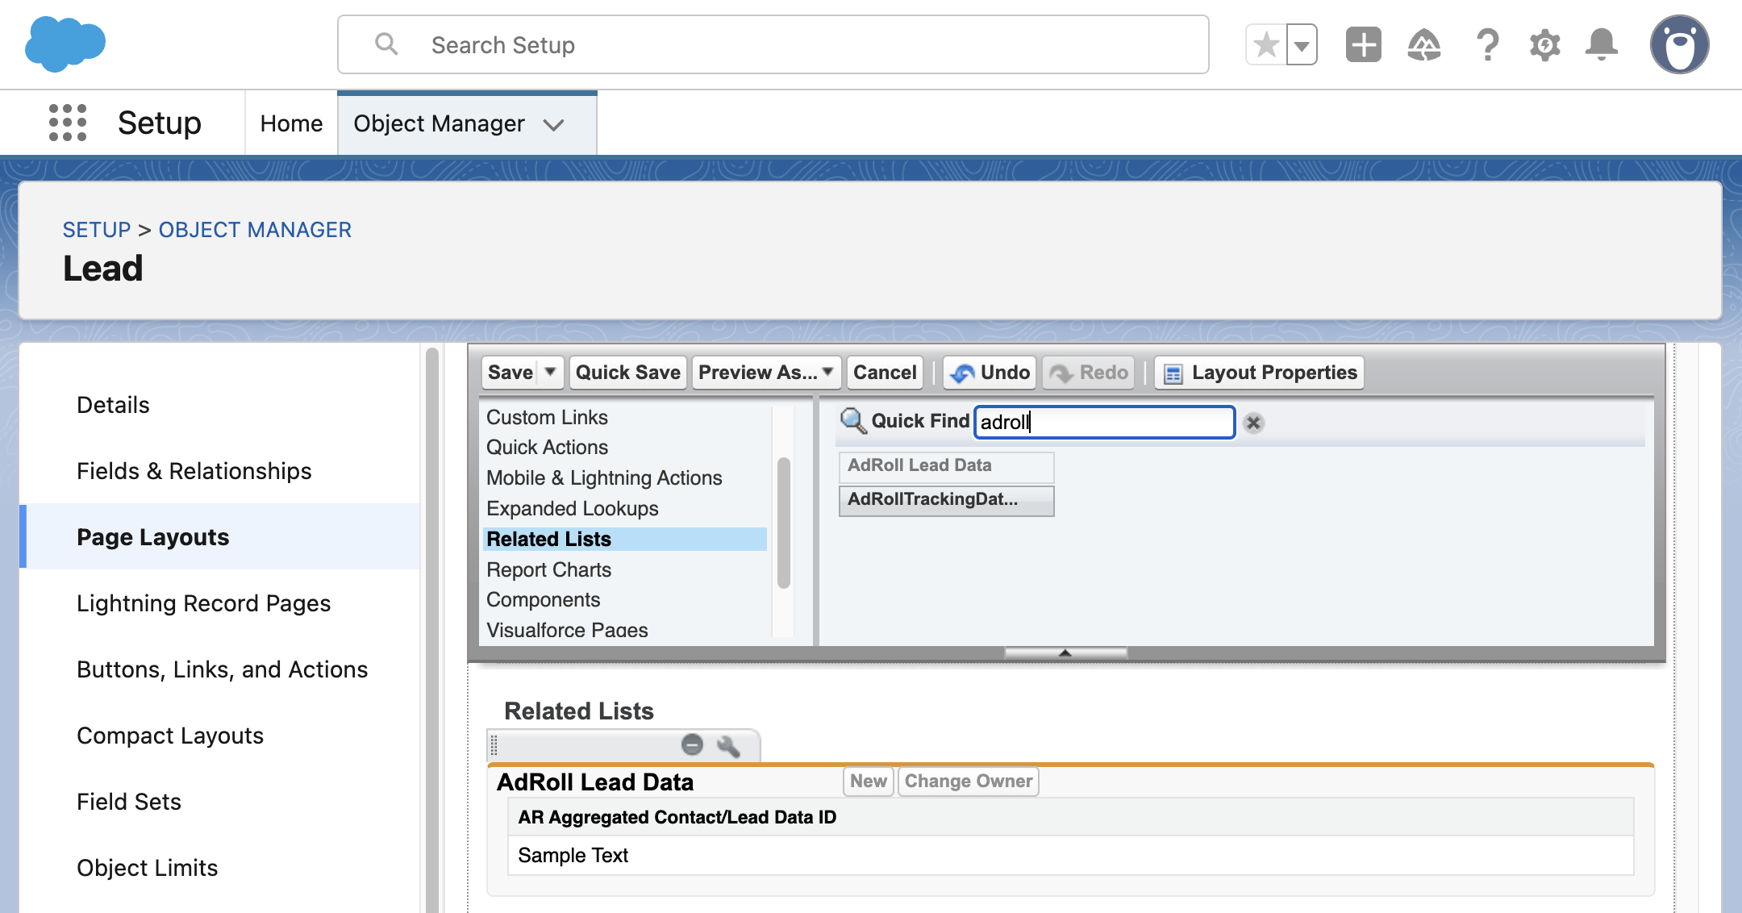Image resolution: width=1742 pixels, height=913 pixels.
Task: Select Visualforce Pages in the palette list
Action: pos(624,630)
